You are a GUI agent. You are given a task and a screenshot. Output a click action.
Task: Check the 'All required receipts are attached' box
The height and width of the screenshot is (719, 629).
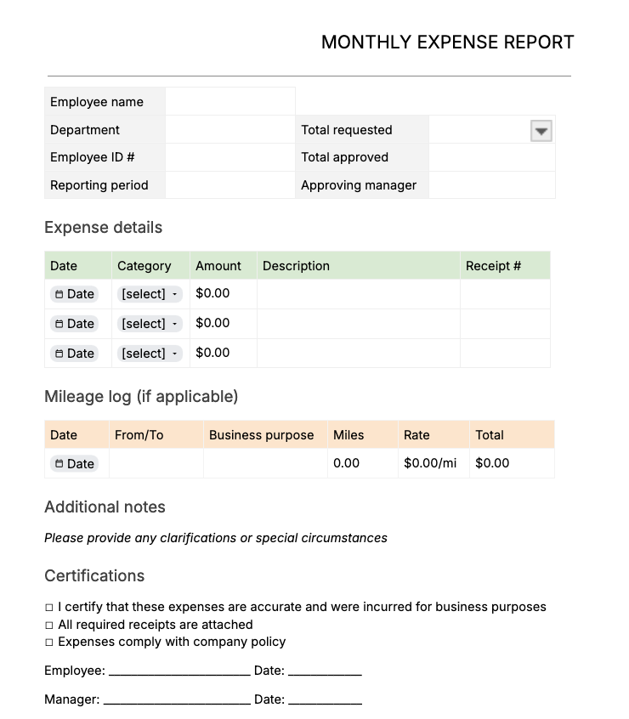tap(49, 625)
